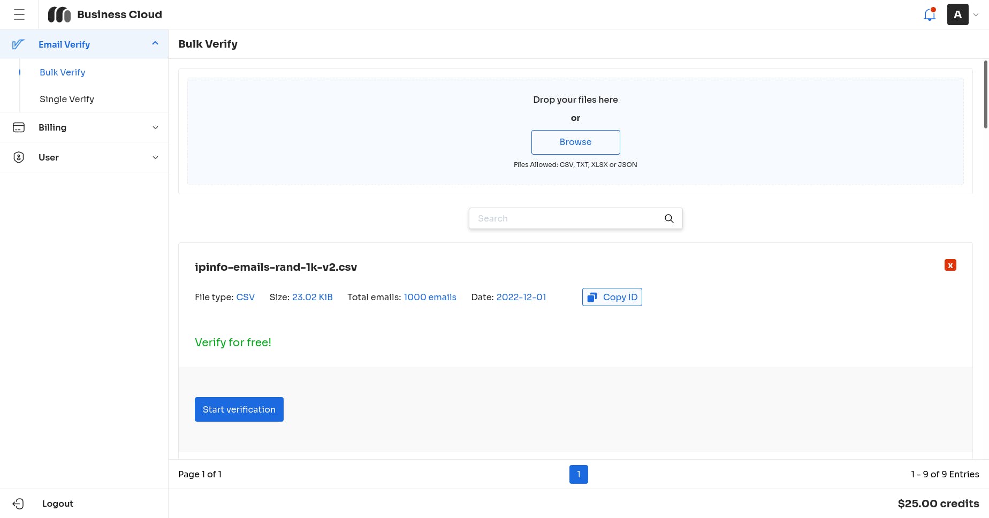This screenshot has width=989, height=518.
Task: Open the Billing menu label
Action: pyautogui.click(x=52, y=127)
